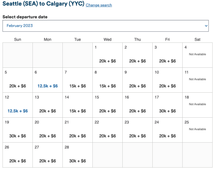This screenshot has width=214, height=169.
Task: Select February 16 date cell
Action: coord(137,105)
